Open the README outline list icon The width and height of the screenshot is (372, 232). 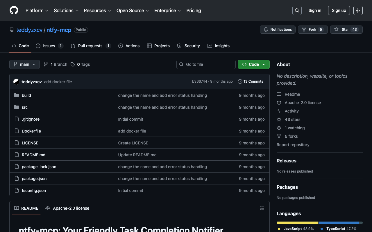tap(262, 208)
